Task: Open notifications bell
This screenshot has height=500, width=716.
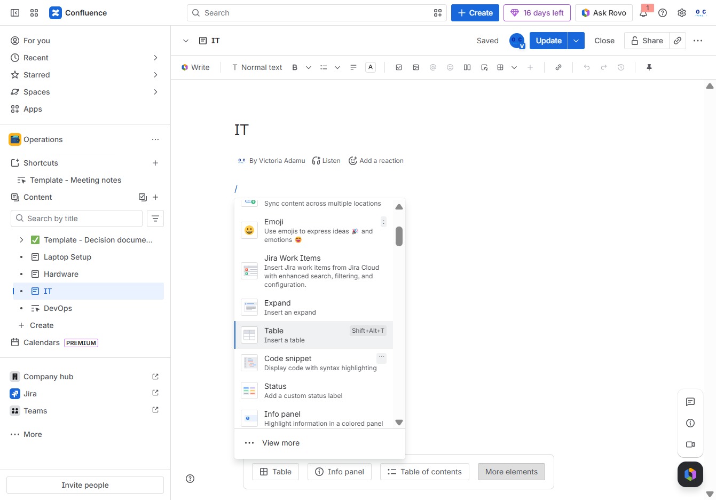Action: click(643, 13)
